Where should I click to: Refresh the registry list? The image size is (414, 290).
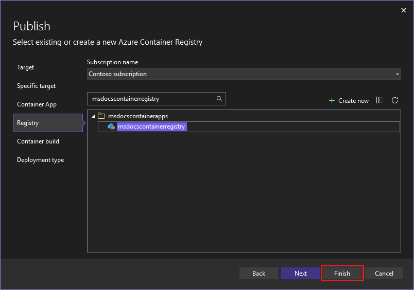click(x=395, y=100)
